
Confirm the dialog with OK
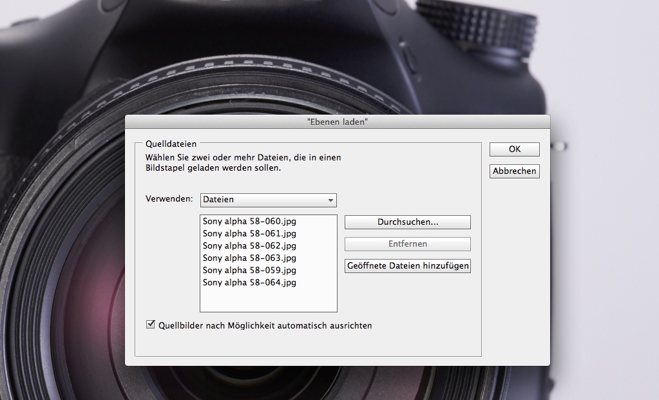pos(514,149)
